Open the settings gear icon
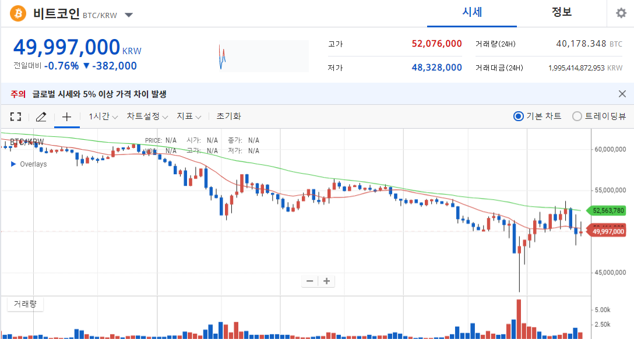The width and height of the screenshot is (634, 339). tap(621, 13)
